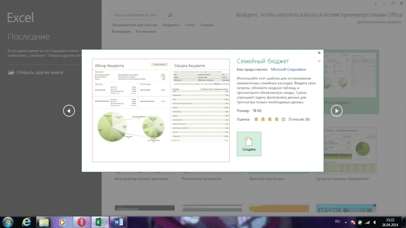406x228 pixels.
Task: Launch Internet Explorer from taskbar
Action: coord(26,222)
